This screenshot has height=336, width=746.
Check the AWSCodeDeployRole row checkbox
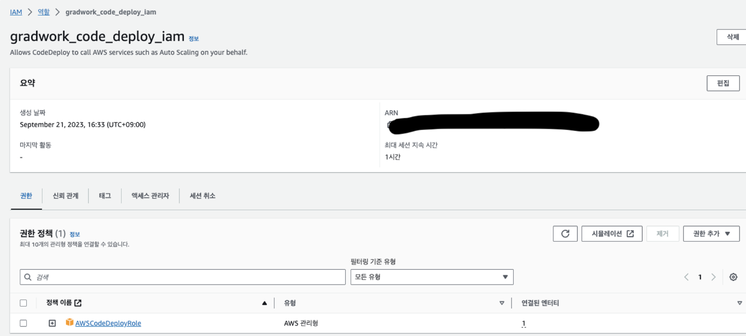click(x=23, y=323)
